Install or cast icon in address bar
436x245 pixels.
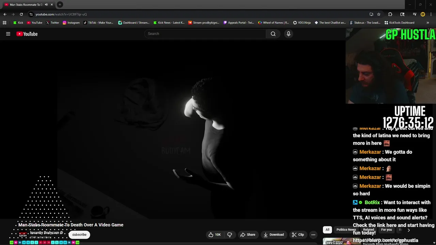(371, 14)
